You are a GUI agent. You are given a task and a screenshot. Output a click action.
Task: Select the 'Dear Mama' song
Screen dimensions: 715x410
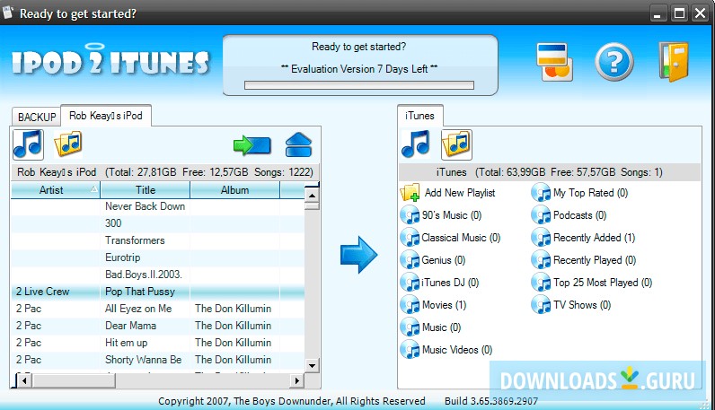pos(130,326)
